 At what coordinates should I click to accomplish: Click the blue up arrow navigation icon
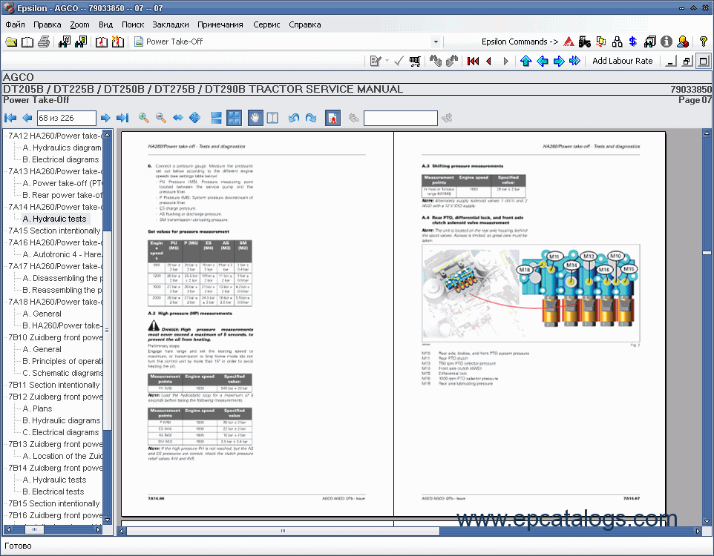click(526, 61)
